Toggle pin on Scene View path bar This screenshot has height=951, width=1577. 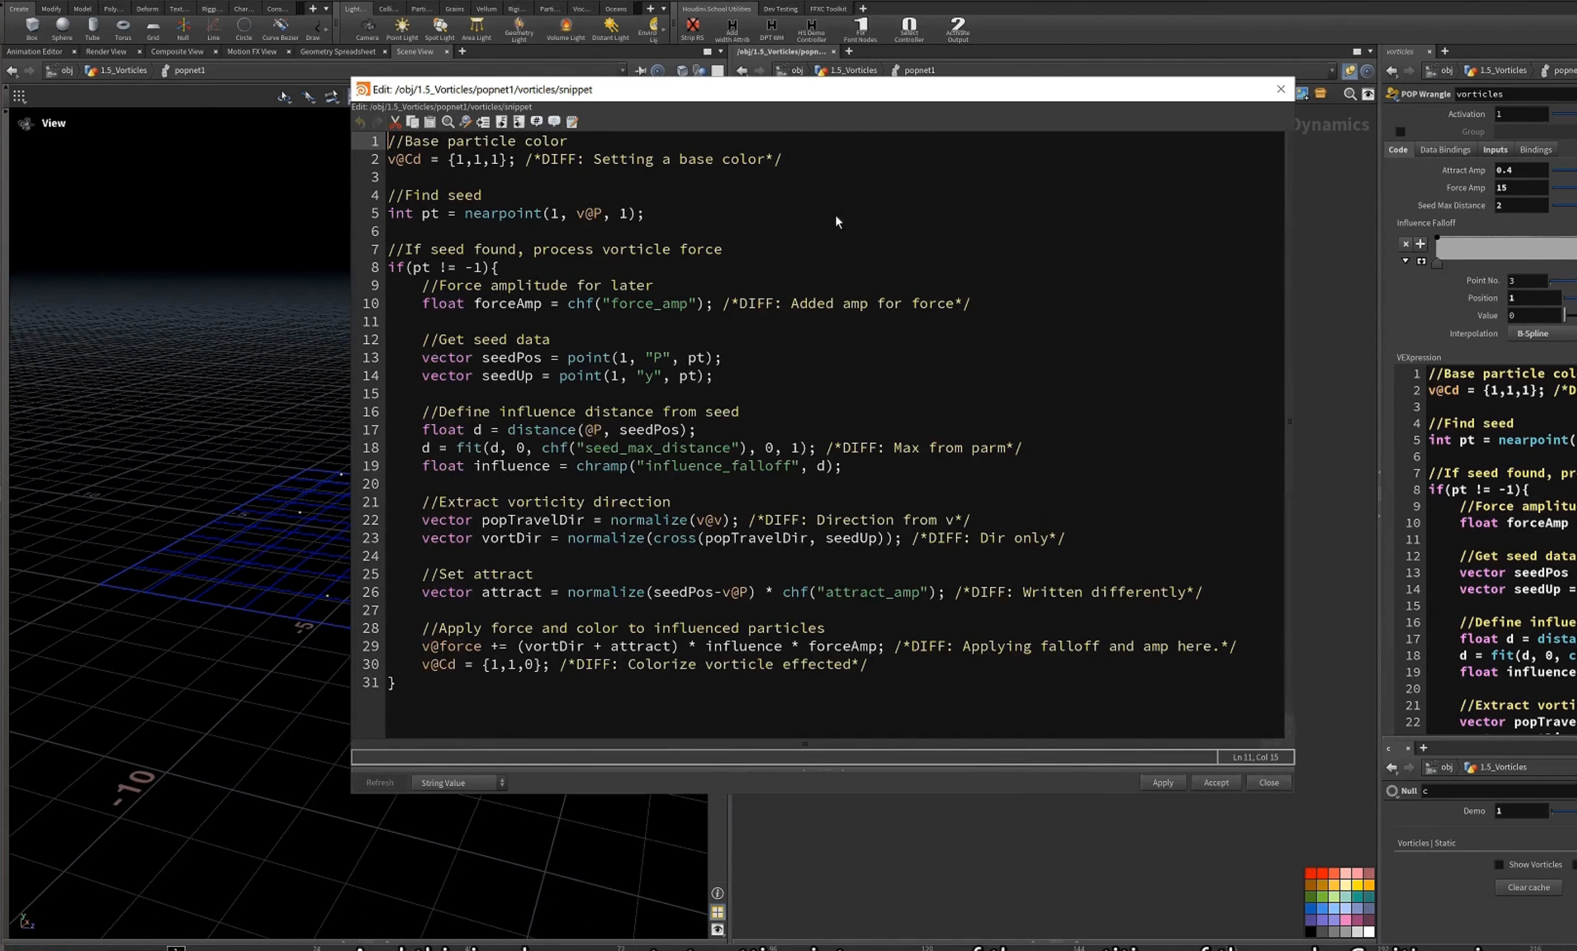coord(641,71)
